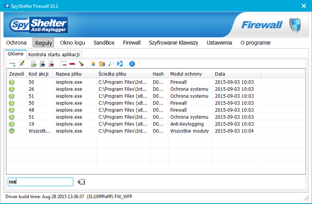Sort by the Zezwól column header
Image resolution: width=312 pixels, height=204 pixels.
tap(17, 74)
